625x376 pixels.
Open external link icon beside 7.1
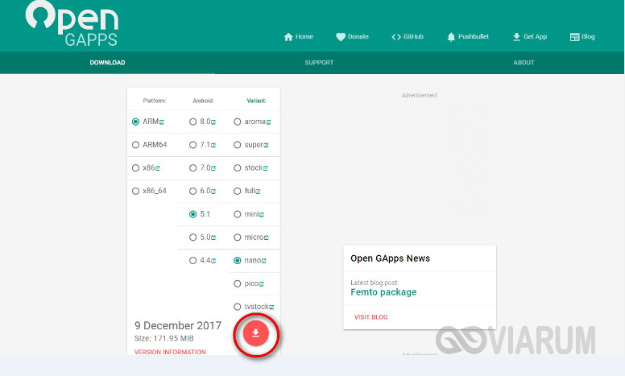pos(213,146)
